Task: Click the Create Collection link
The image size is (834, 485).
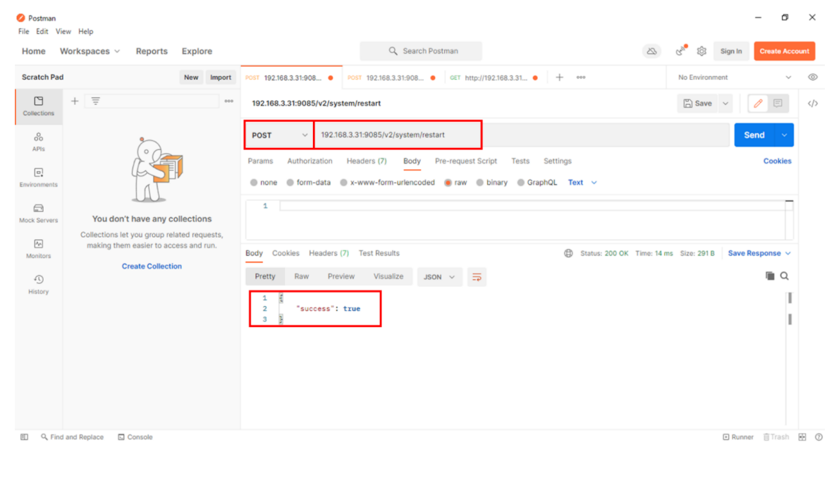Action: (x=152, y=266)
